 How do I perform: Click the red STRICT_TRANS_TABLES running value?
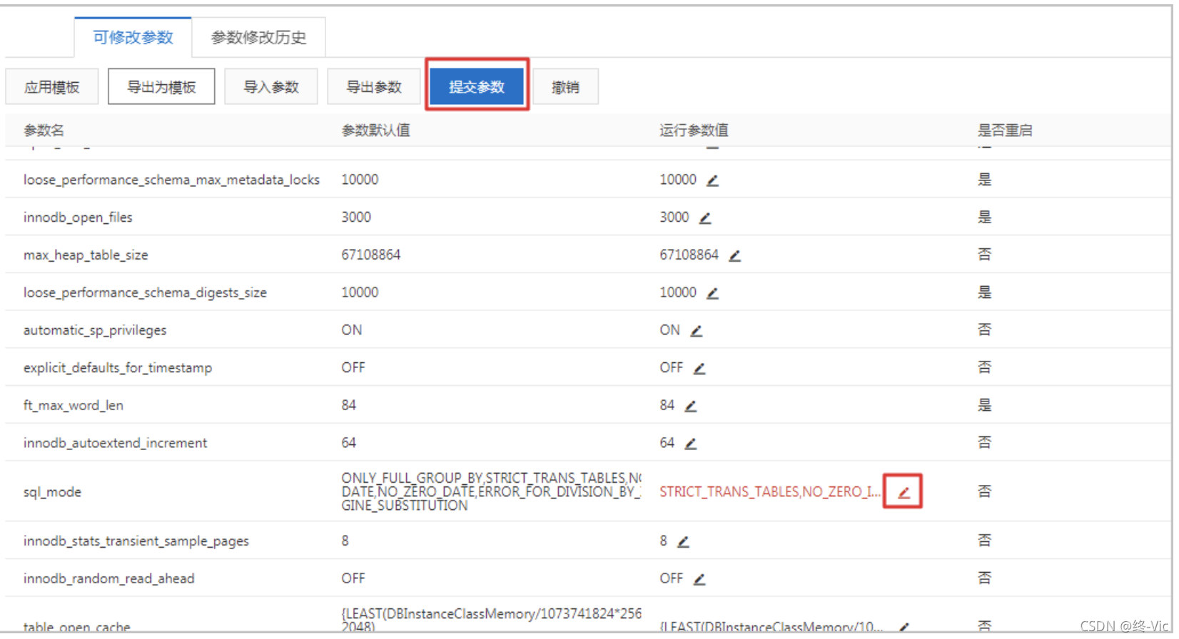pyautogui.click(x=769, y=492)
